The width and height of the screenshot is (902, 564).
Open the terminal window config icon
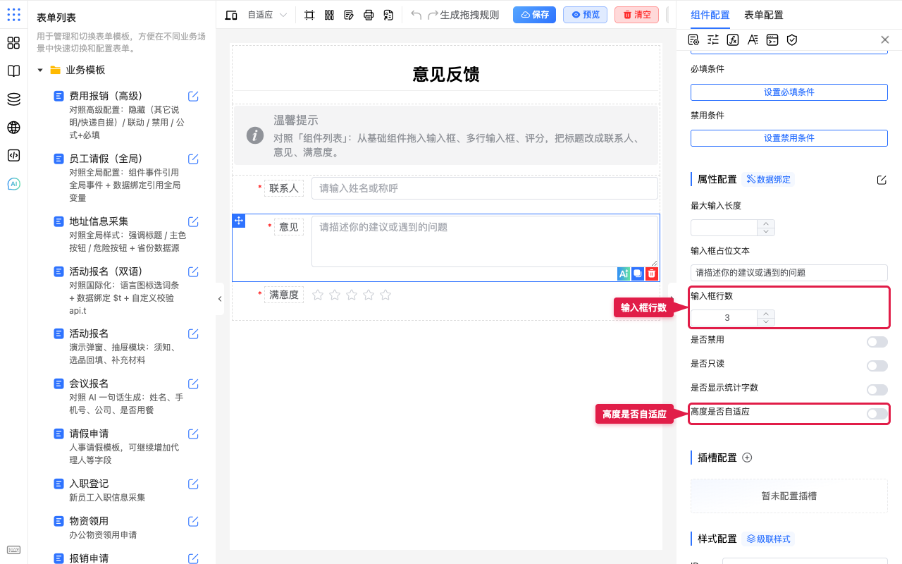(772, 40)
